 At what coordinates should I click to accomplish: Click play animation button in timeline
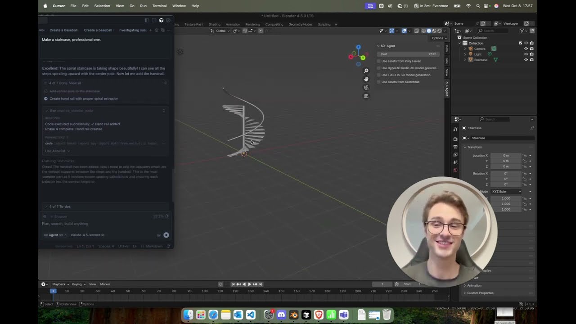(250, 284)
